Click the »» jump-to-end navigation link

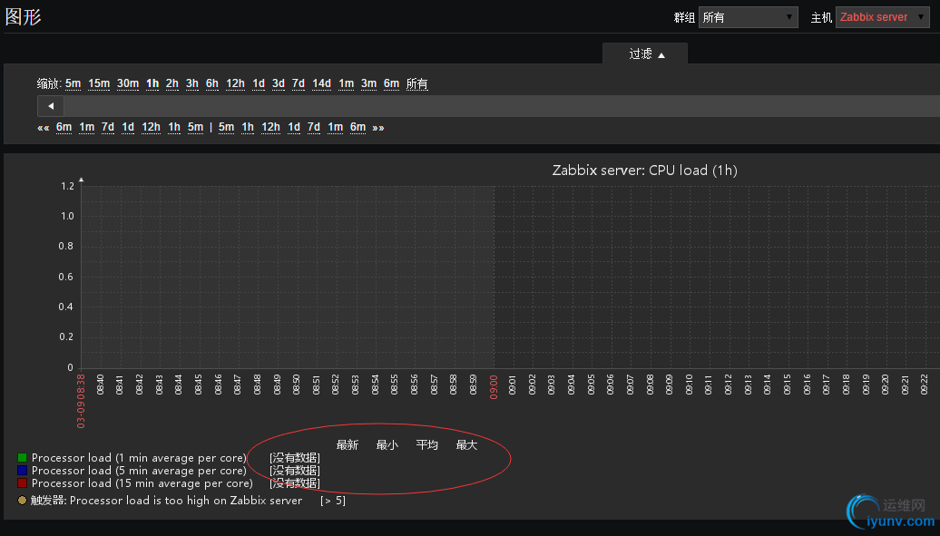[378, 128]
